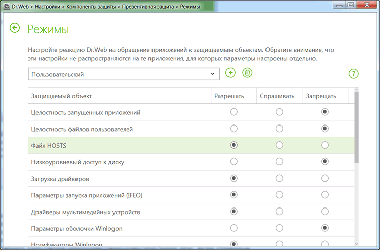Select Спрашивать for Драйверы мультимедийных устройств
This screenshot has width=380, height=250.
point(279,212)
